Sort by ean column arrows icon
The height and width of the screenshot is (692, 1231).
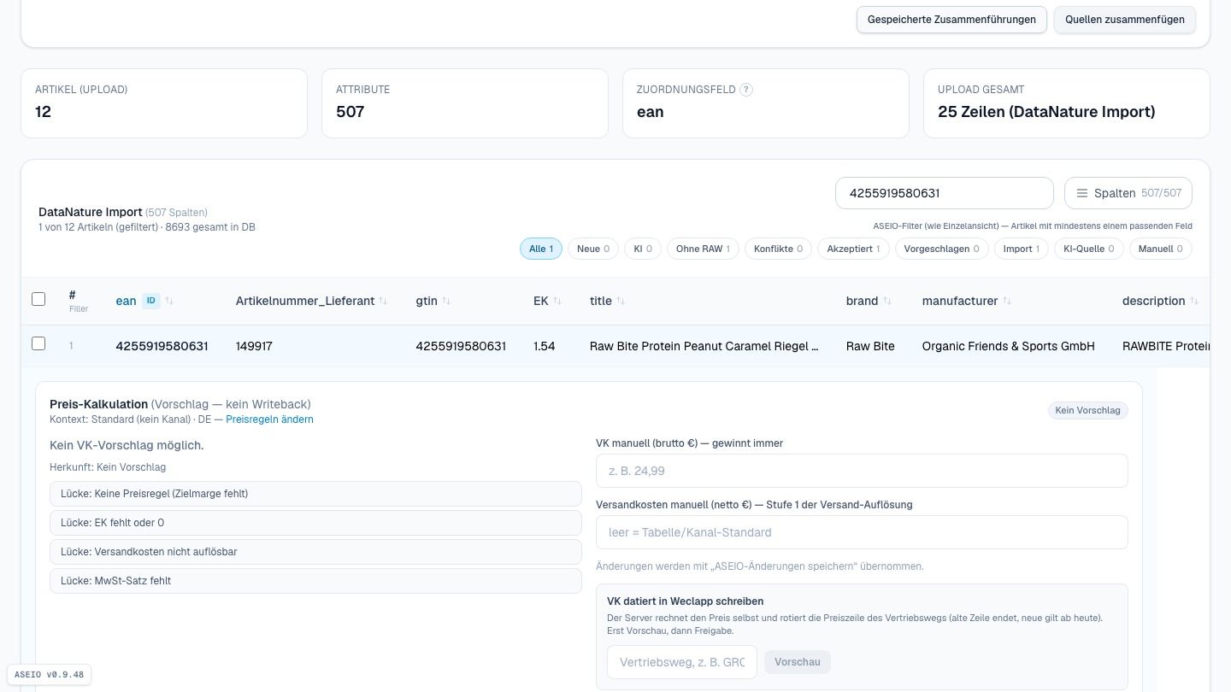coord(169,301)
